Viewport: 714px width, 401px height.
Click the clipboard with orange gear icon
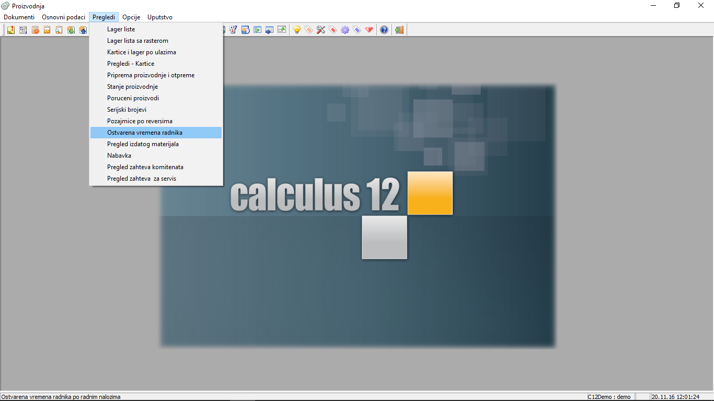point(35,30)
